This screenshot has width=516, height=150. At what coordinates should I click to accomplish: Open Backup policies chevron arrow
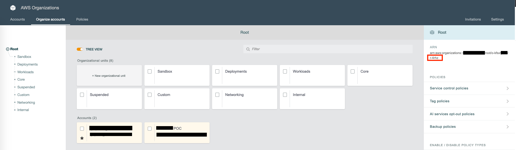pos(507,127)
